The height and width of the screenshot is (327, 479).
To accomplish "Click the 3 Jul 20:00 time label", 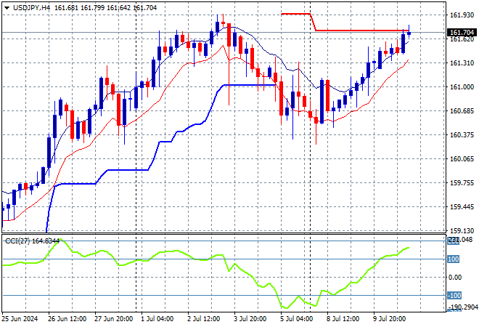I will [x=250, y=319].
